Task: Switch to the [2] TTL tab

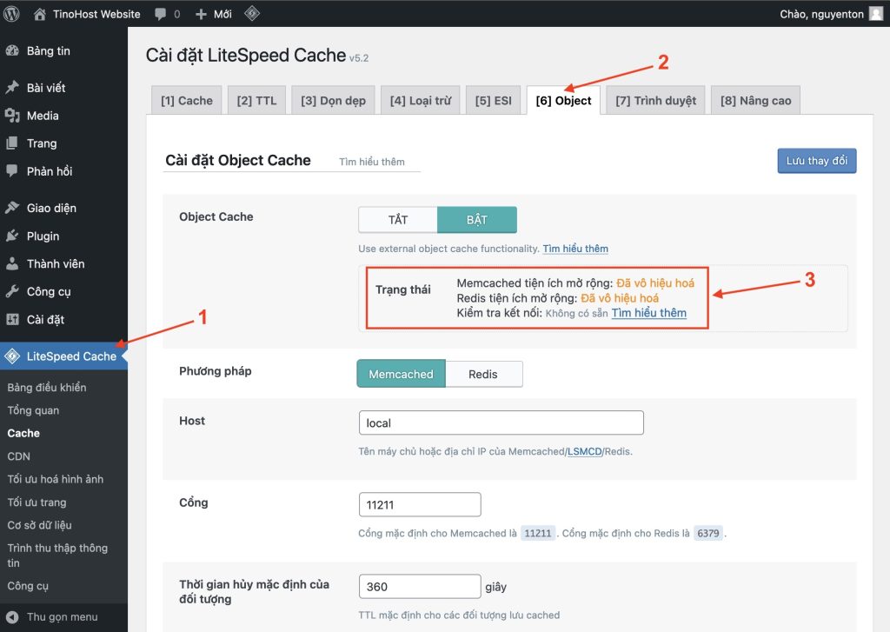Action: [x=256, y=101]
